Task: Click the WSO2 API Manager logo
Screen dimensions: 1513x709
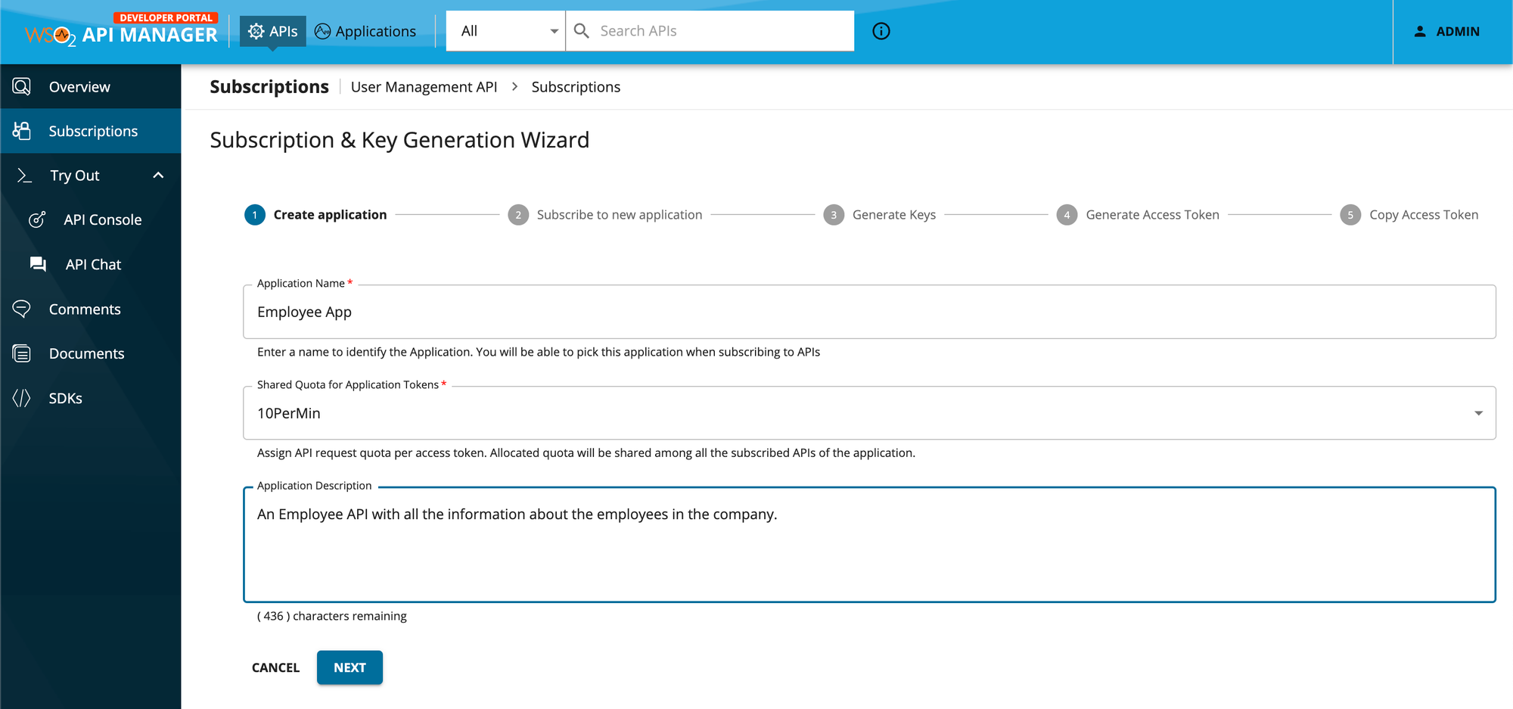Action: pyautogui.click(x=121, y=30)
